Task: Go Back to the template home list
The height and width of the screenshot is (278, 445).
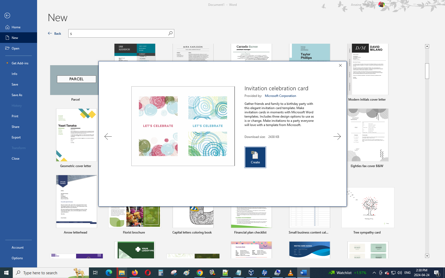Action: point(55,33)
